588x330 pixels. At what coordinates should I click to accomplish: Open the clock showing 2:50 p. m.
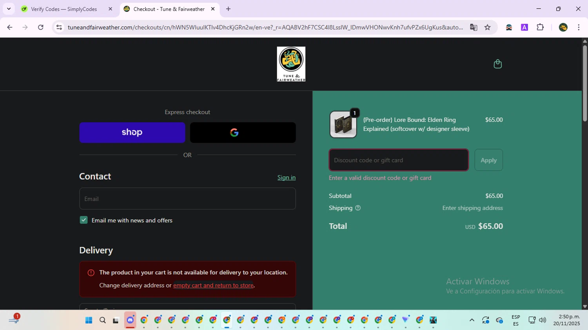coord(566,320)
